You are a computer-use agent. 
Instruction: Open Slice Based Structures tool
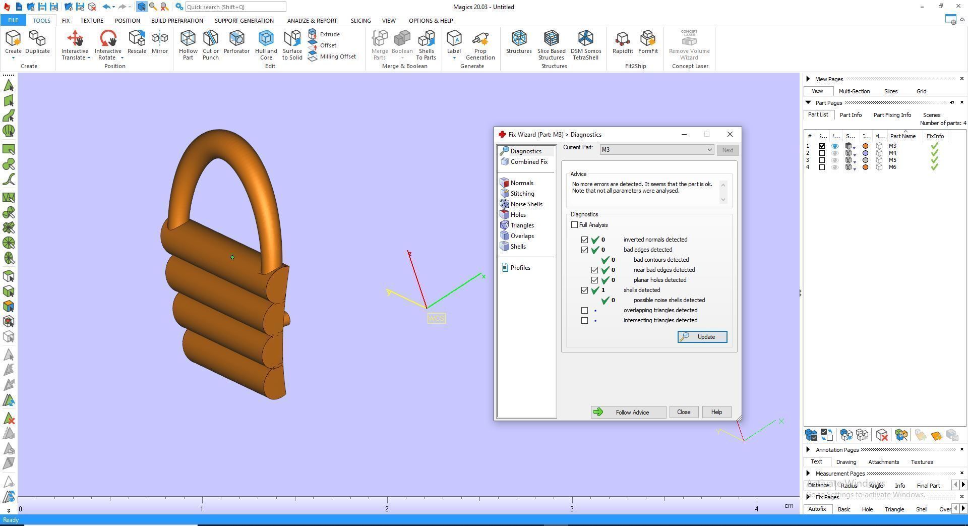point(551,45)
